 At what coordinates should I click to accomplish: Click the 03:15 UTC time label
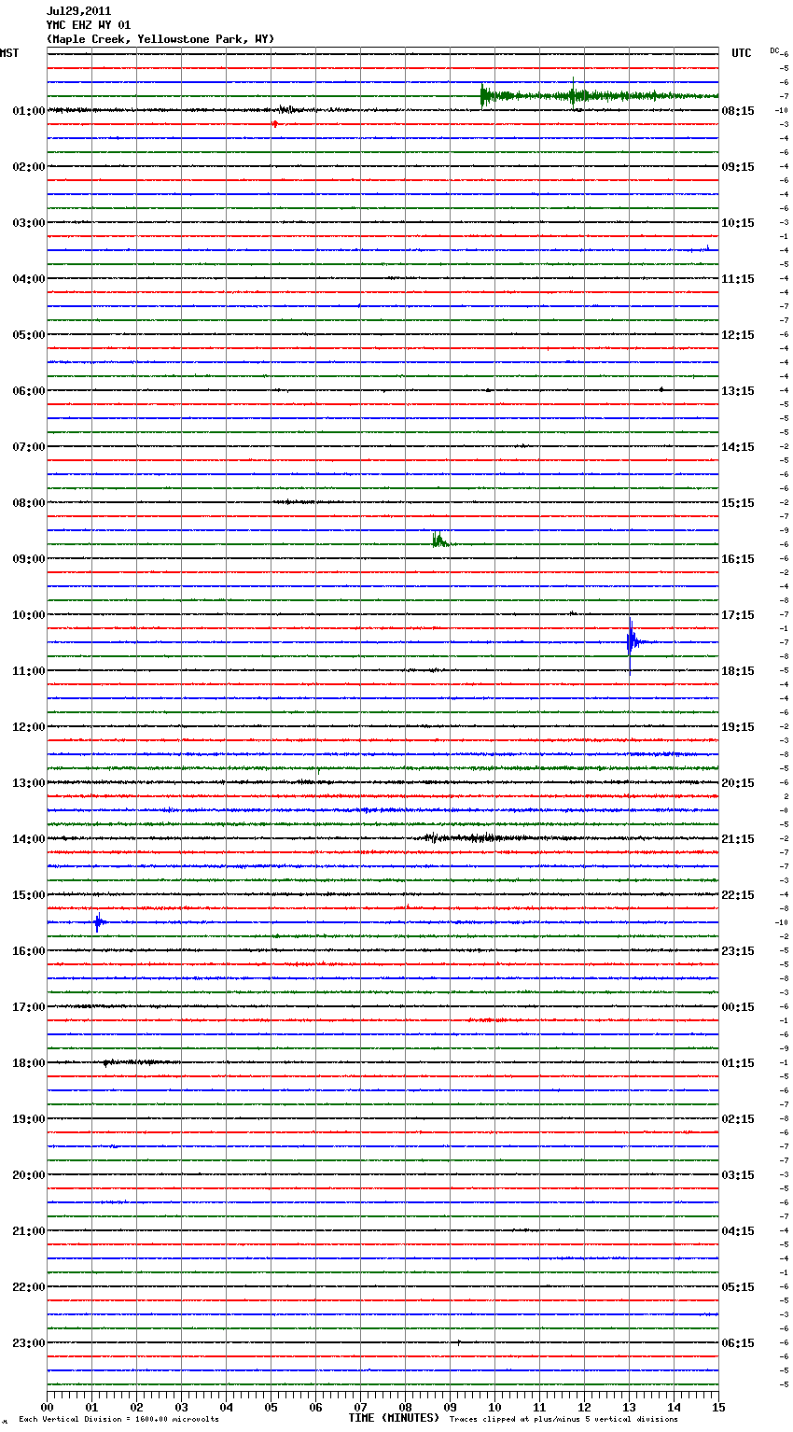(x=738, y=1175)
